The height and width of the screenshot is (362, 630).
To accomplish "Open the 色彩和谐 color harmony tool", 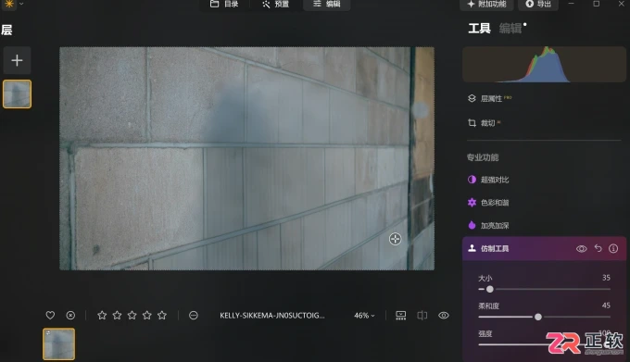I will [488, 203].
